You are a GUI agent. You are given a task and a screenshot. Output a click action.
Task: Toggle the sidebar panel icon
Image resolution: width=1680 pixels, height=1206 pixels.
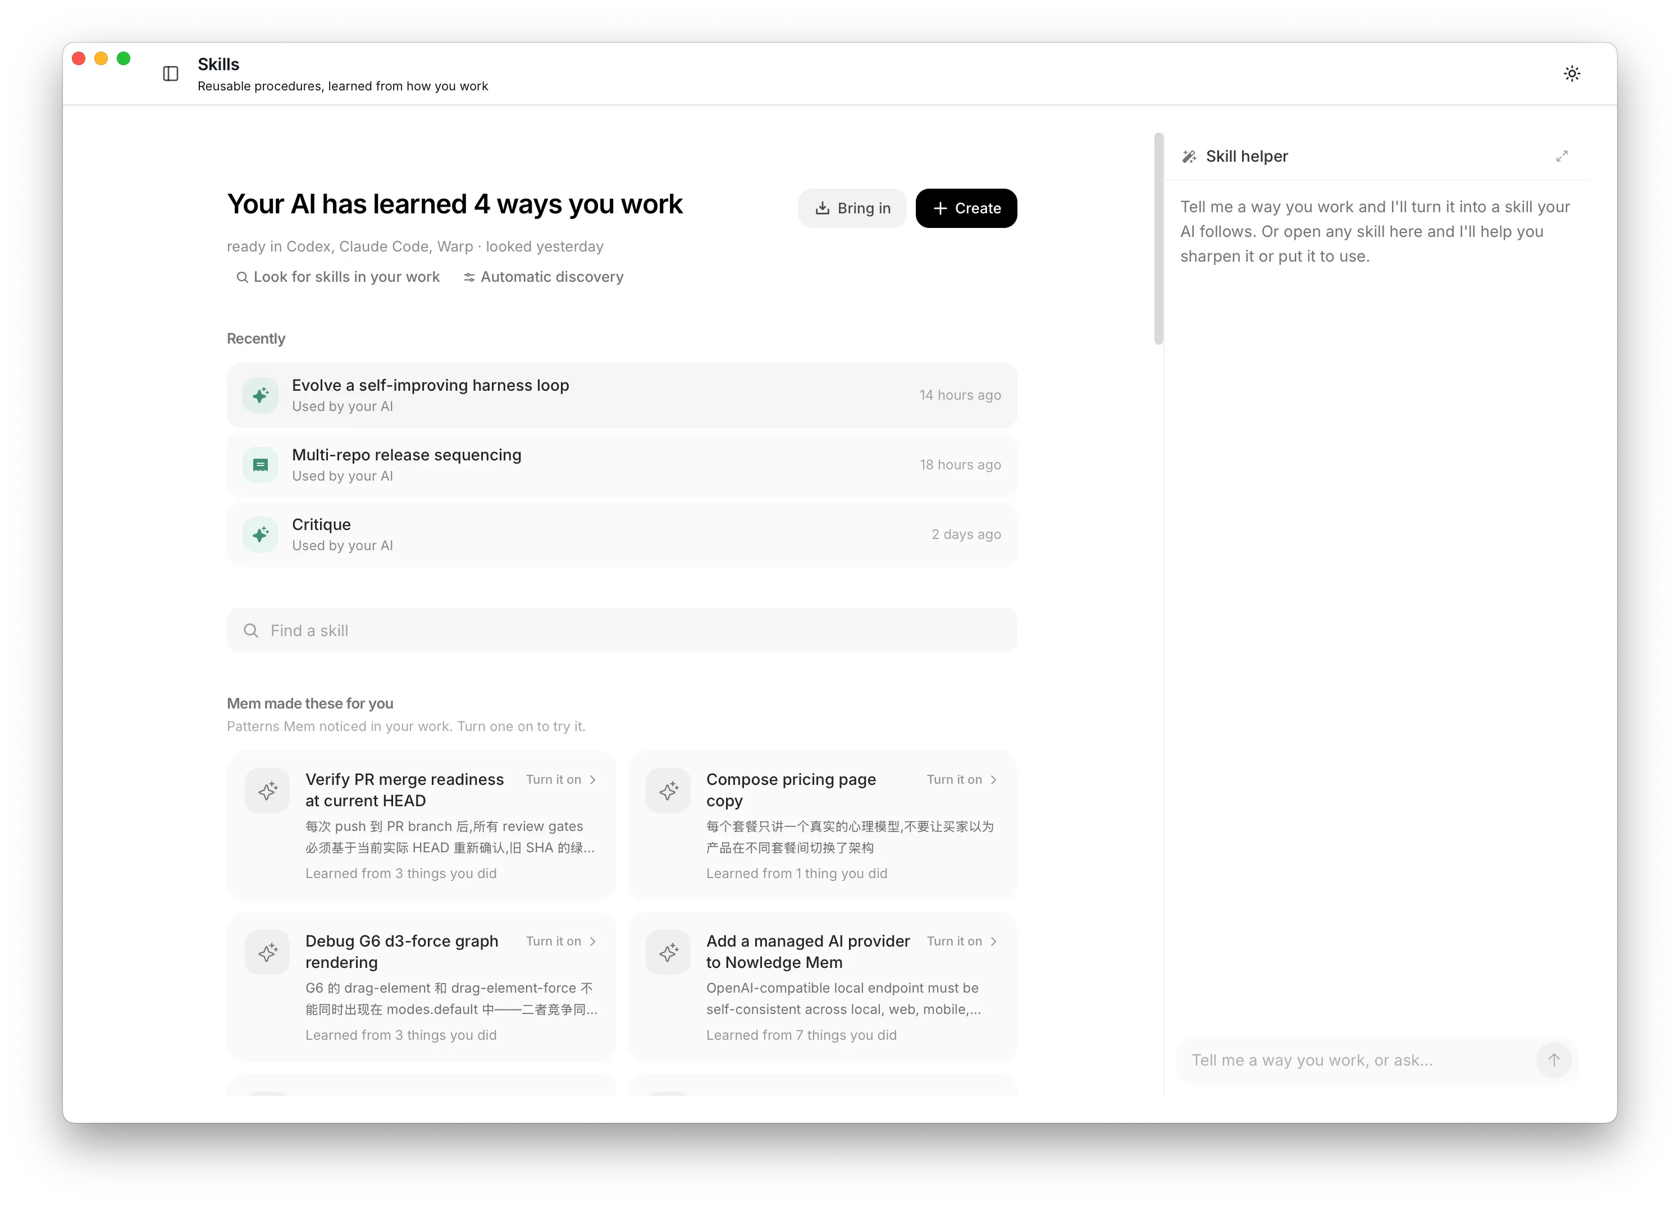coord(170,74)
